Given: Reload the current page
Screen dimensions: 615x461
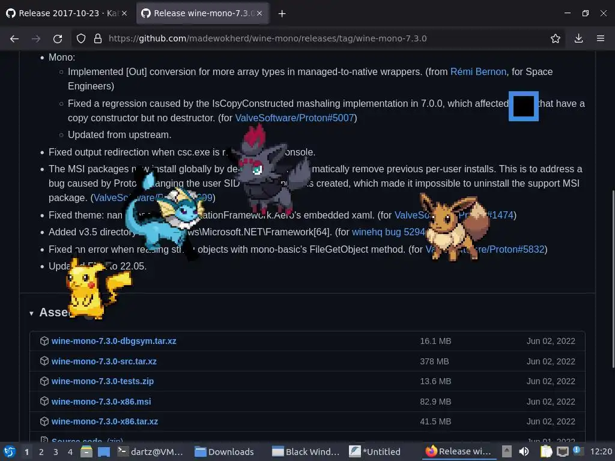Looking at the screenshot, I should tap(58, 38).
